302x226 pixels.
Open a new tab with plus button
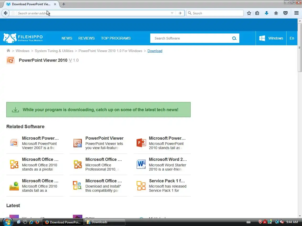click(x=63, y=4)
